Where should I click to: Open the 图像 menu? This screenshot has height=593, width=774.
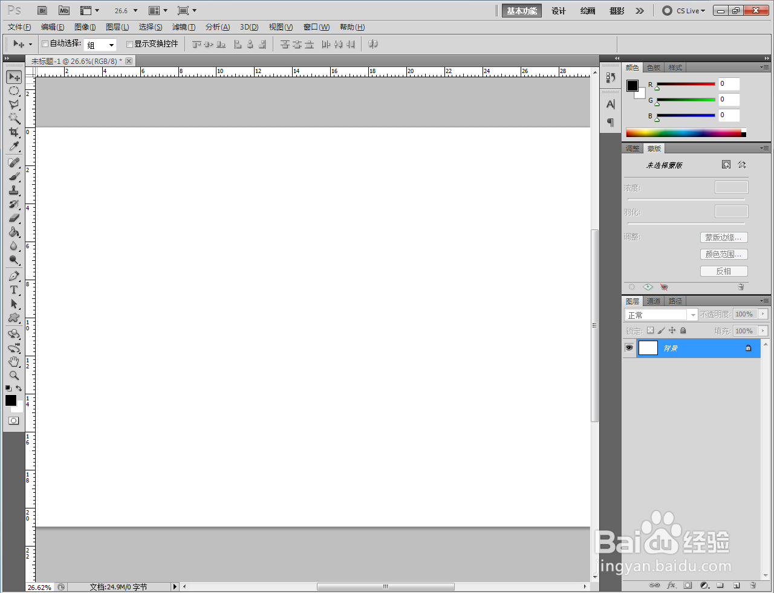85,27
